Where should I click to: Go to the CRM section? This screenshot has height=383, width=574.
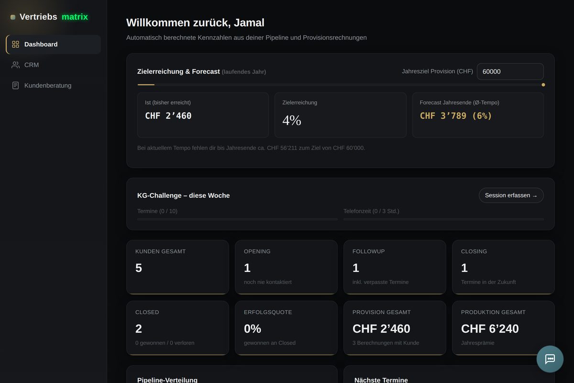coord(54,65)
